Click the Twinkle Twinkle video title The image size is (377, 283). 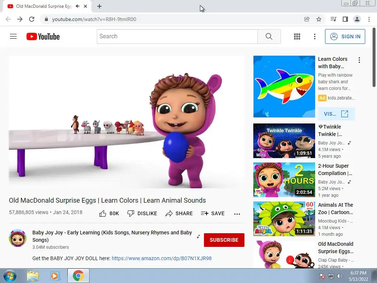click(330, 130)
